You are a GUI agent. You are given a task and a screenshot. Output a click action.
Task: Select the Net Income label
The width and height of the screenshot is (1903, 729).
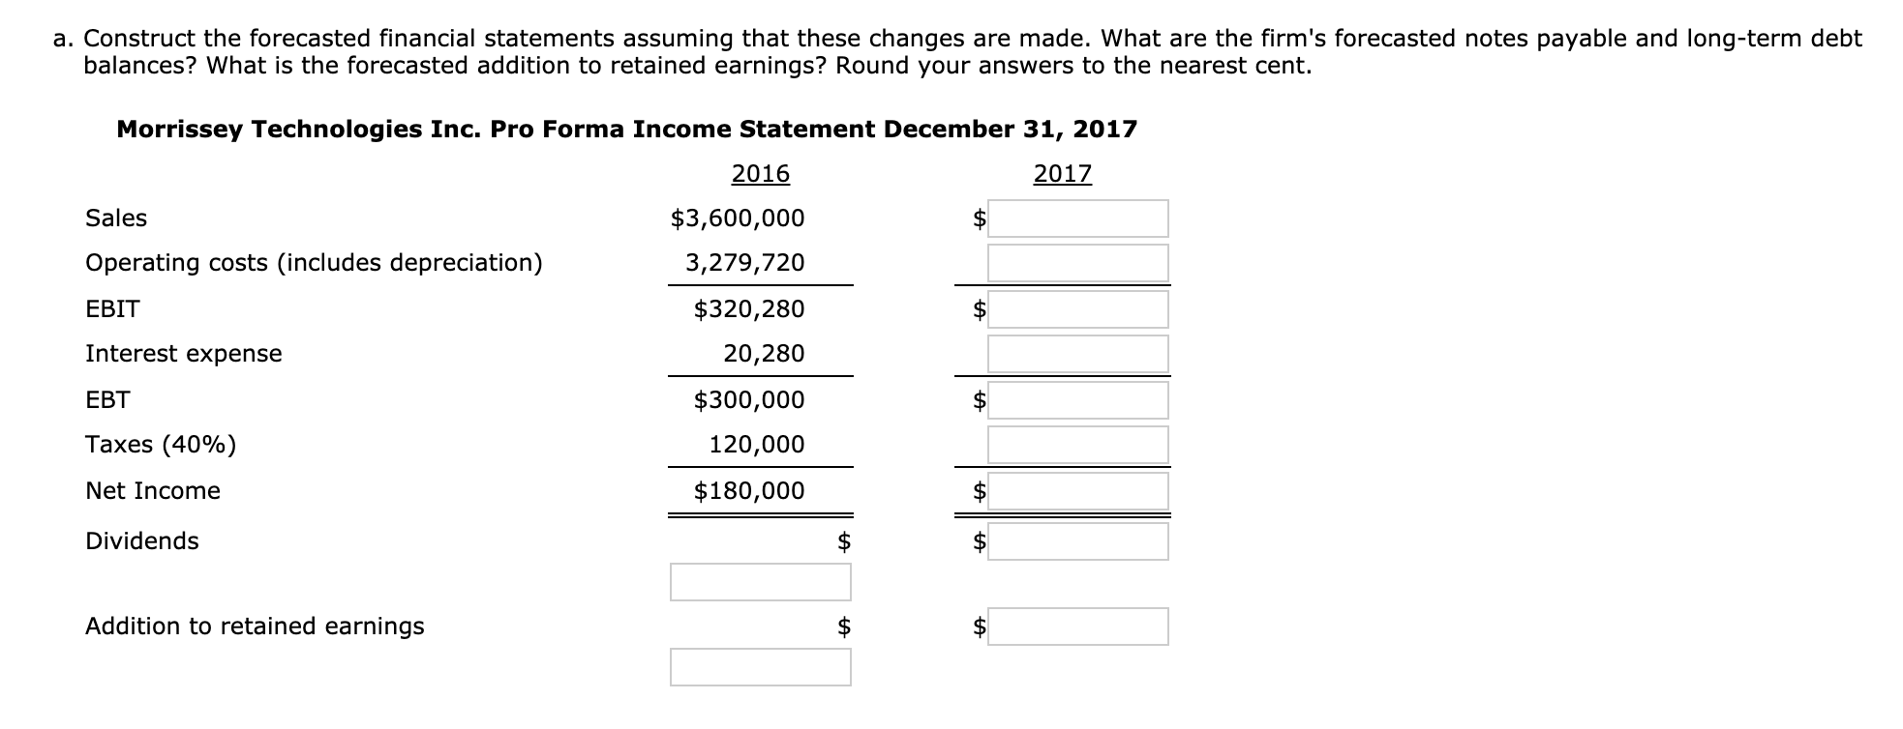point(151,490)
